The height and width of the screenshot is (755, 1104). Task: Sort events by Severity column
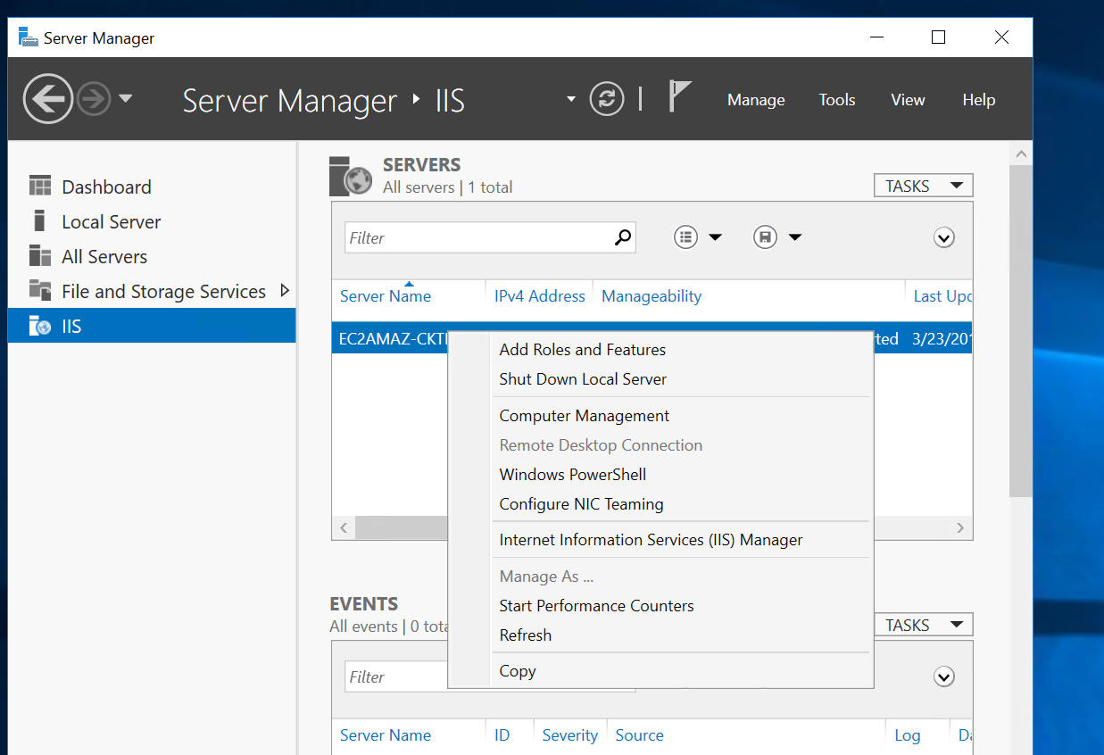click(569, 735)
